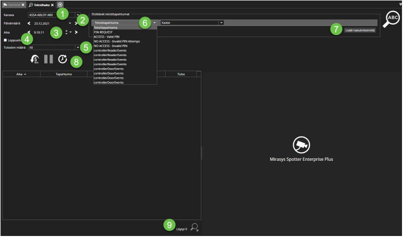Click the Lisää hakukriteereitä button

pyautogui.click(x=360, y=31)
